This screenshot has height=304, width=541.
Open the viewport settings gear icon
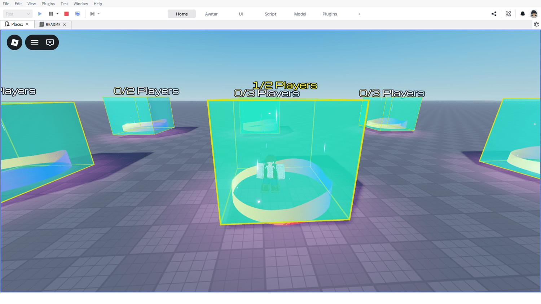[536, 24]
